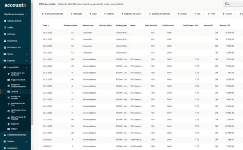Click the Finances sidebar icon
Screen dimensions: 243x150
click(x=5, y=61)
